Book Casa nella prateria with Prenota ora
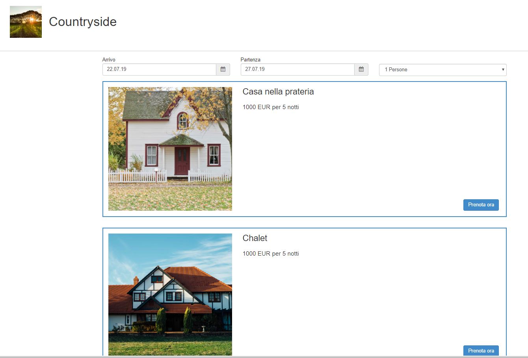The image size is (528, 358). (481, 205)
